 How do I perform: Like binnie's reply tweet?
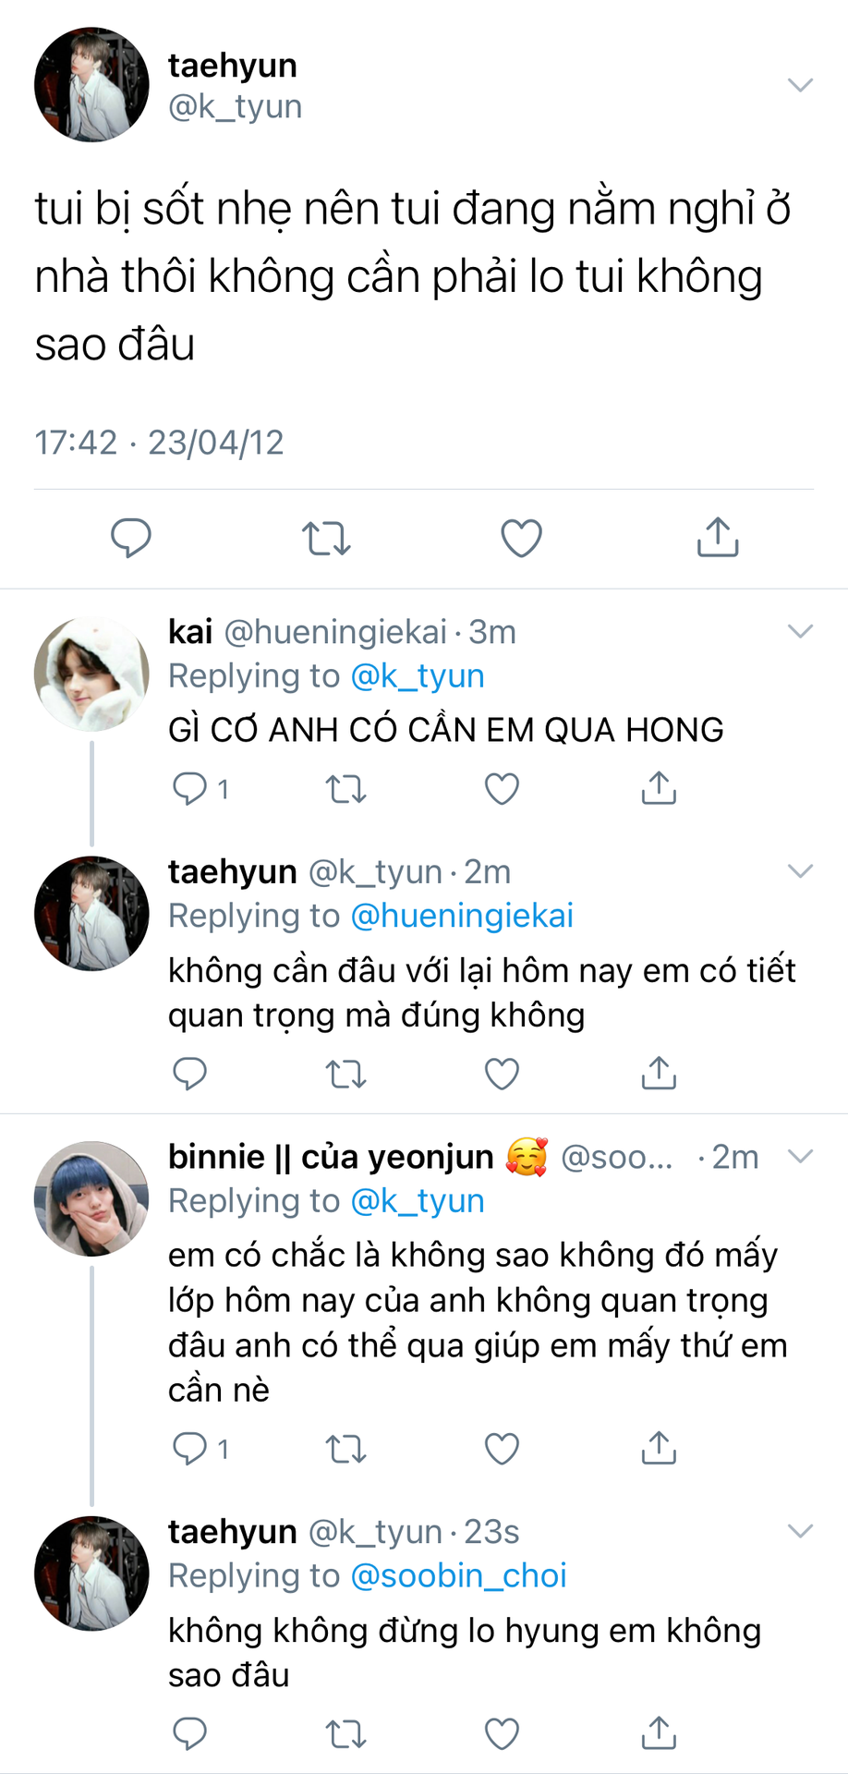(x=502, y=1449)
